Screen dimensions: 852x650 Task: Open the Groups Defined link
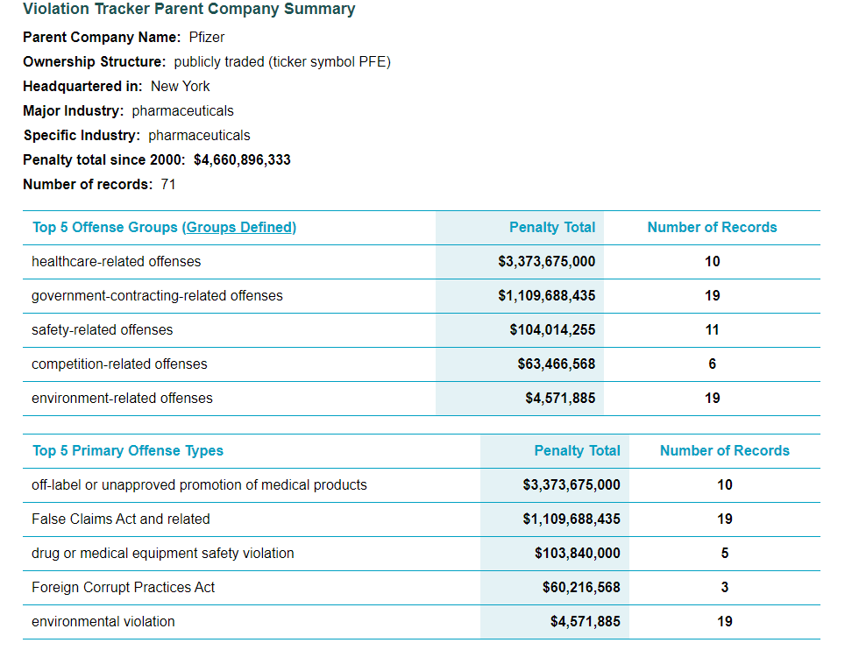[239, 228]
